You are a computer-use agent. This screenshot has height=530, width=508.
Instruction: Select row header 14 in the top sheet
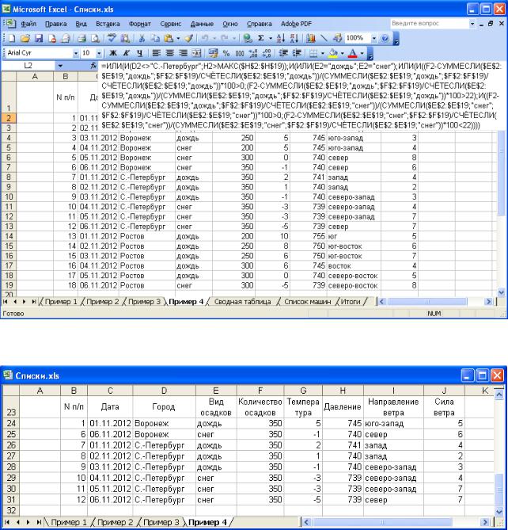click(9, 236)
